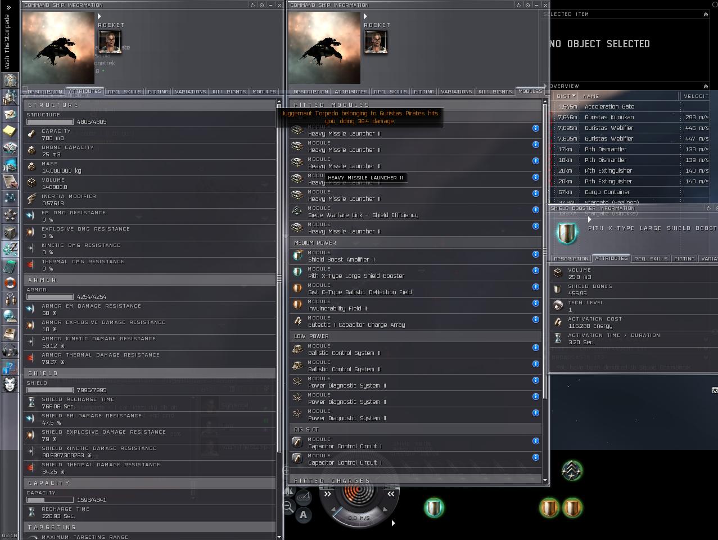Open Req. Skills tab in shield booster window

click(x=651, y=259)
